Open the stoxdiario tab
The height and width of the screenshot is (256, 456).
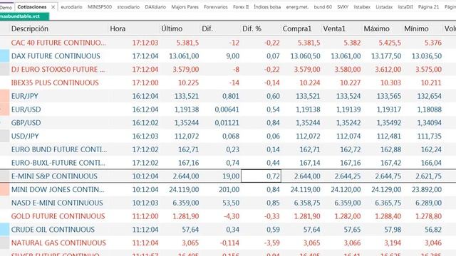point(128,6)
